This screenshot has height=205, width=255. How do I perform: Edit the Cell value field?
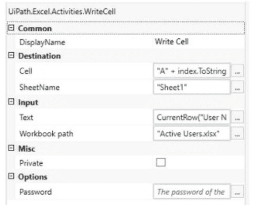pyautogui.click(x=192, y=71)
